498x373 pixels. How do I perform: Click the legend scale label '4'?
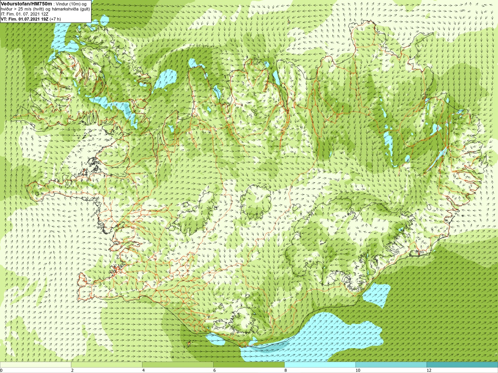click(x=144, y=370)
